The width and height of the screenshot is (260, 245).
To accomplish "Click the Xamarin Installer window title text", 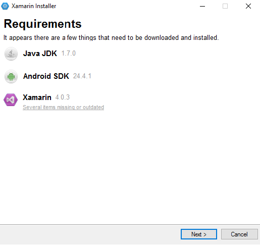I will (34, 6).
